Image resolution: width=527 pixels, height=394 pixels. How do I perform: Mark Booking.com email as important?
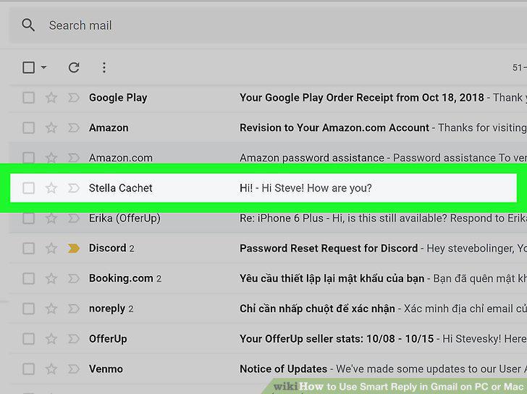74,278
